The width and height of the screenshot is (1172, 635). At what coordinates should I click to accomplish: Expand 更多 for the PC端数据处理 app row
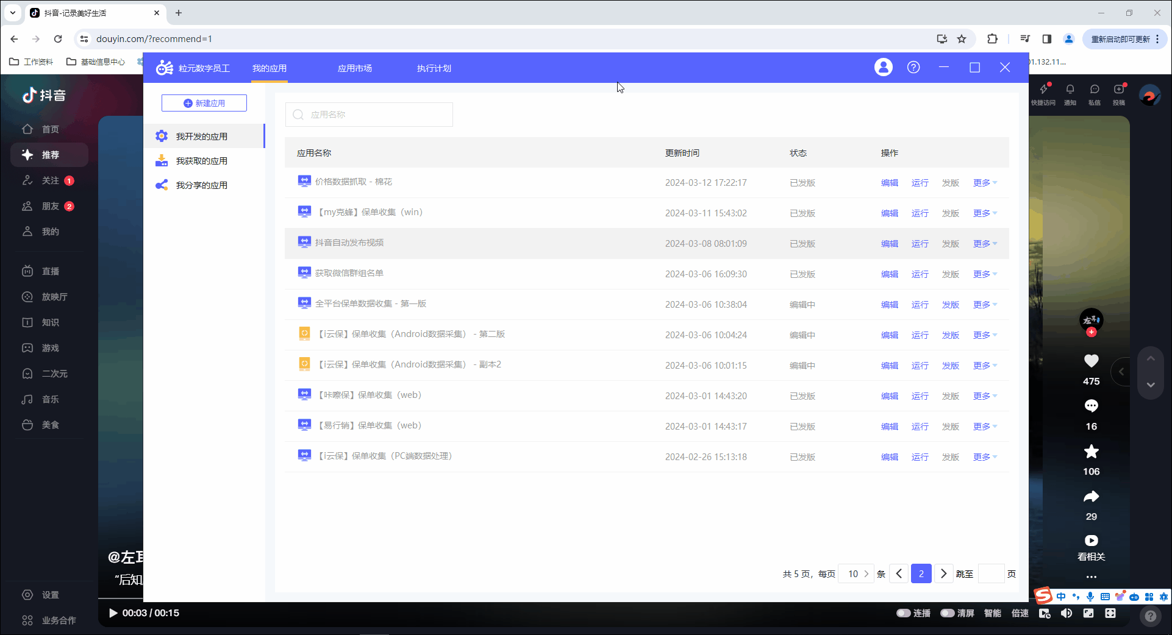[x=985, y=457]
